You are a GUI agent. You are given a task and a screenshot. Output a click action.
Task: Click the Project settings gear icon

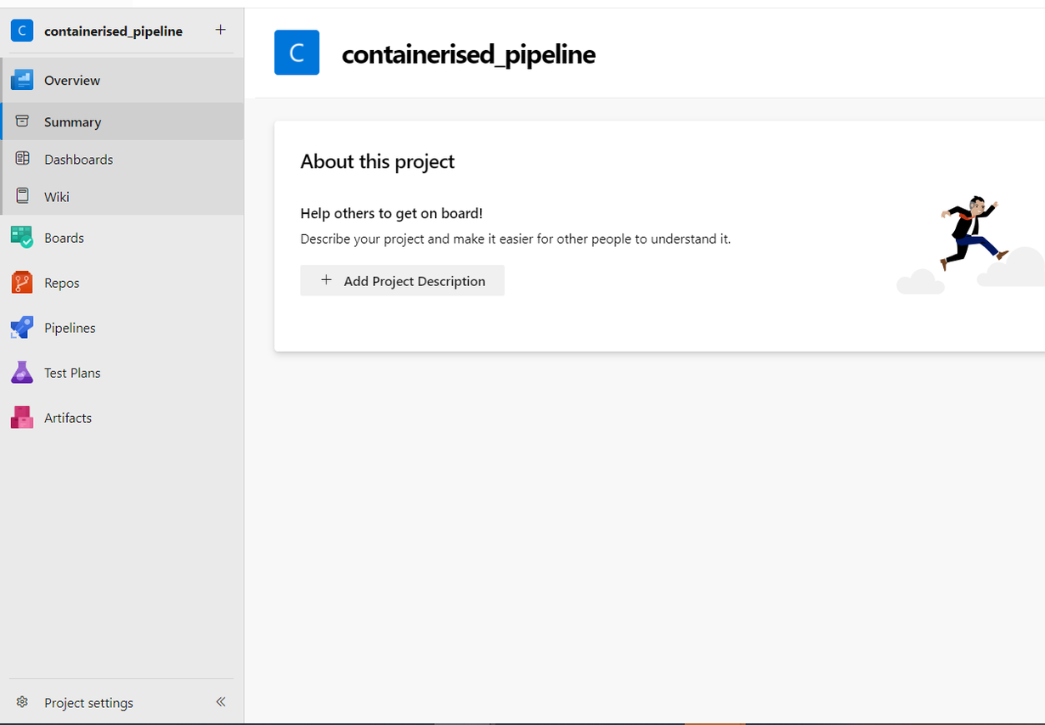pos(23,702)
